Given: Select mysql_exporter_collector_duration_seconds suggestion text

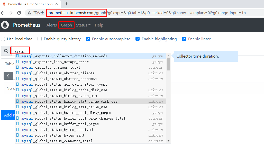Looking at the screenshot, I should [x=64, y=56].
